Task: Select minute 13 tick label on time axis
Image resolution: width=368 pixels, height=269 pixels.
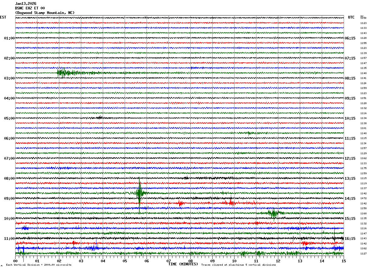Action: coord(300,261)
